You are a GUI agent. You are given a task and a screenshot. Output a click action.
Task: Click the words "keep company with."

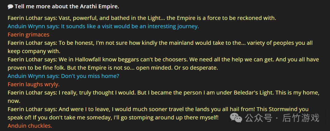[x=34, y=51]
